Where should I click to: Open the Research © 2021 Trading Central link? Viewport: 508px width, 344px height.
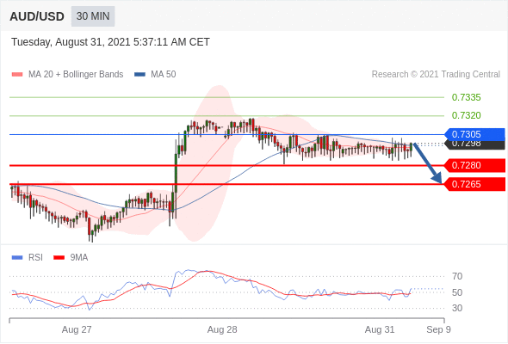[436, 75]
